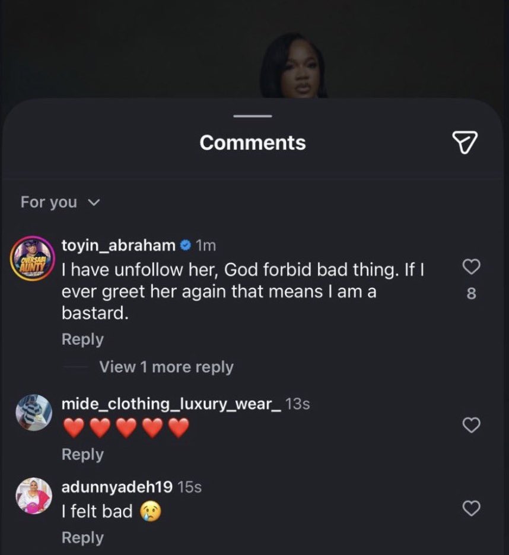Tap the Comments header title
Screen dimensions: 509x555
[253, 142]
